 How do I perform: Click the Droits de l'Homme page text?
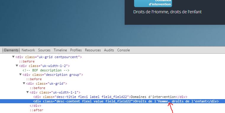pos(168,12)
